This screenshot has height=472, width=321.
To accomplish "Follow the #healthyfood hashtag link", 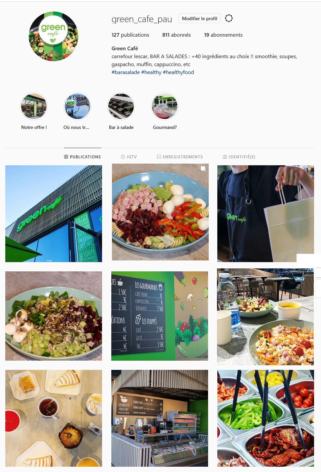I will 178,72.
